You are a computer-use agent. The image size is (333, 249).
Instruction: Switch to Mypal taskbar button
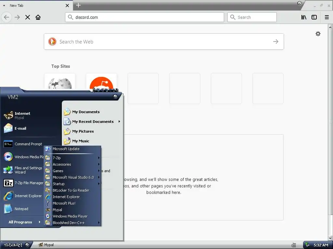coord(46,245)
